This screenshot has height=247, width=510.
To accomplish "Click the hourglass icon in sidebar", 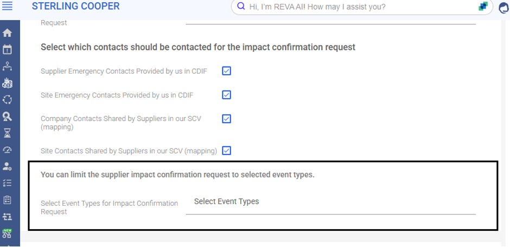I will coord(8,133).
